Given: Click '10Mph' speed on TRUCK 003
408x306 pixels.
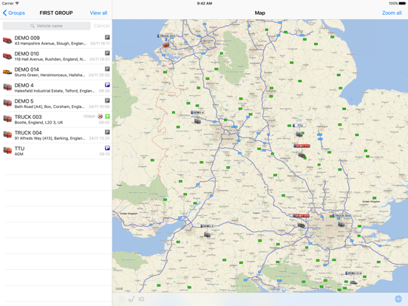Looking at the screenshot, I should pyautogui.click(x=89, y=116).
